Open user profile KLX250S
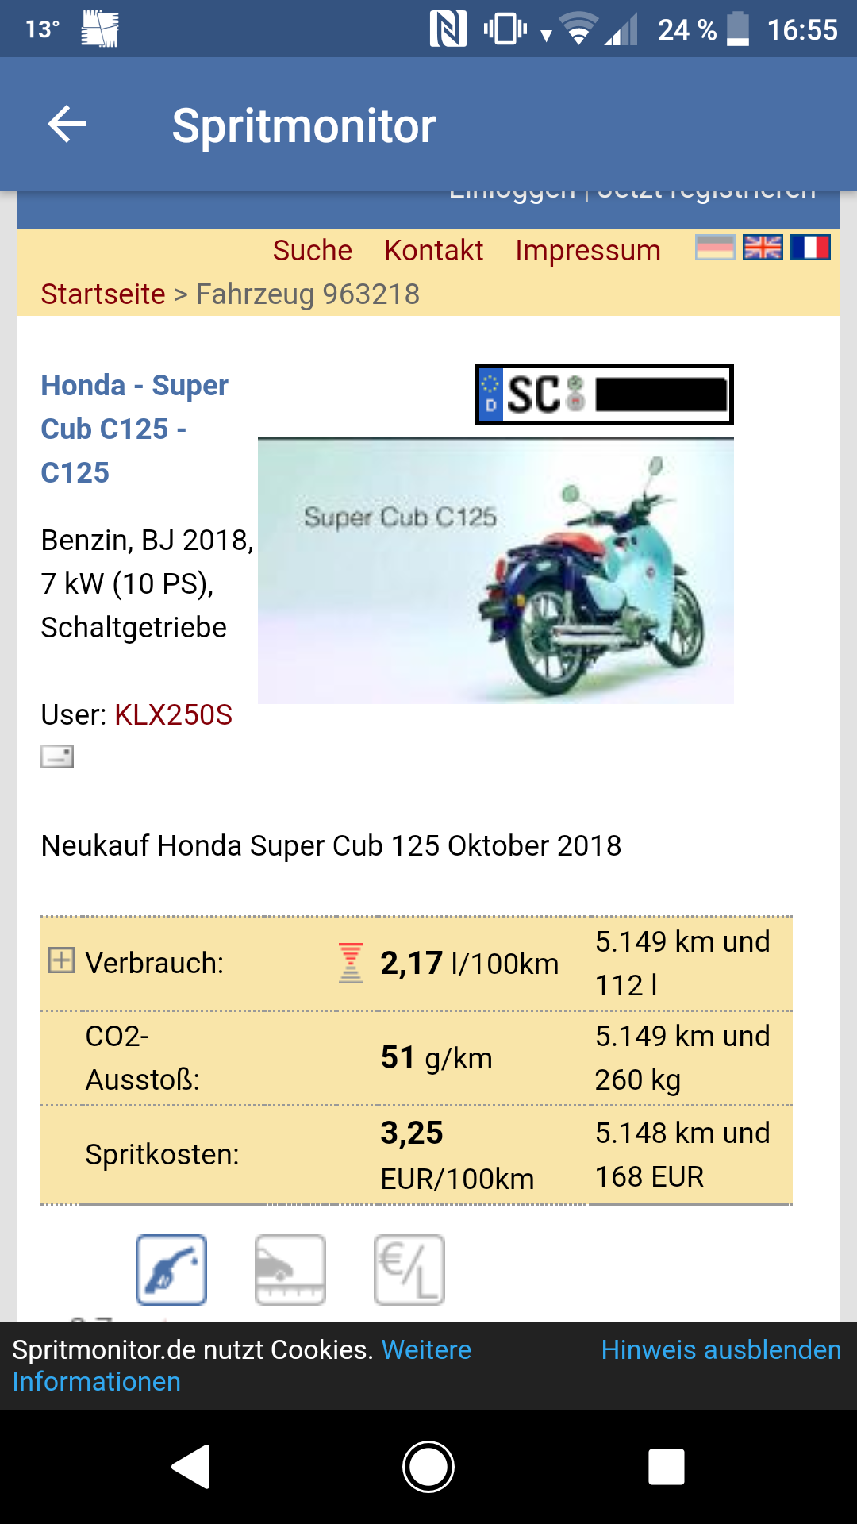This screenshot has height=1524, width=857. [x=173, y=715]
